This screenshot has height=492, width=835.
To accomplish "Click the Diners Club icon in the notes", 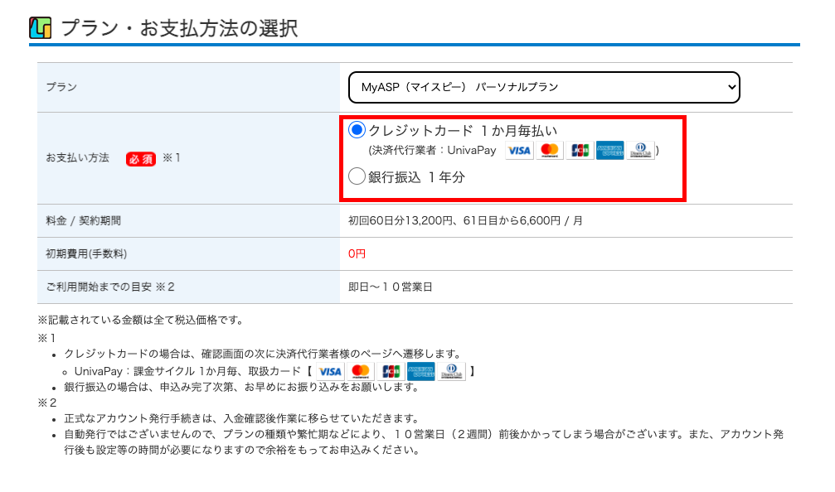I will [451, 371].
